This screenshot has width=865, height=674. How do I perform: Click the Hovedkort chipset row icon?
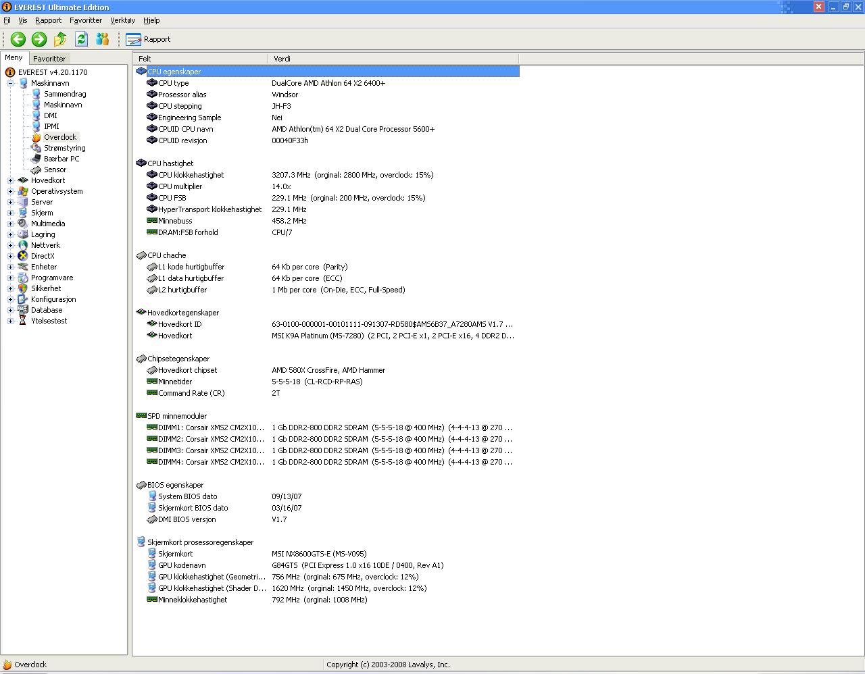pos(152,370)
